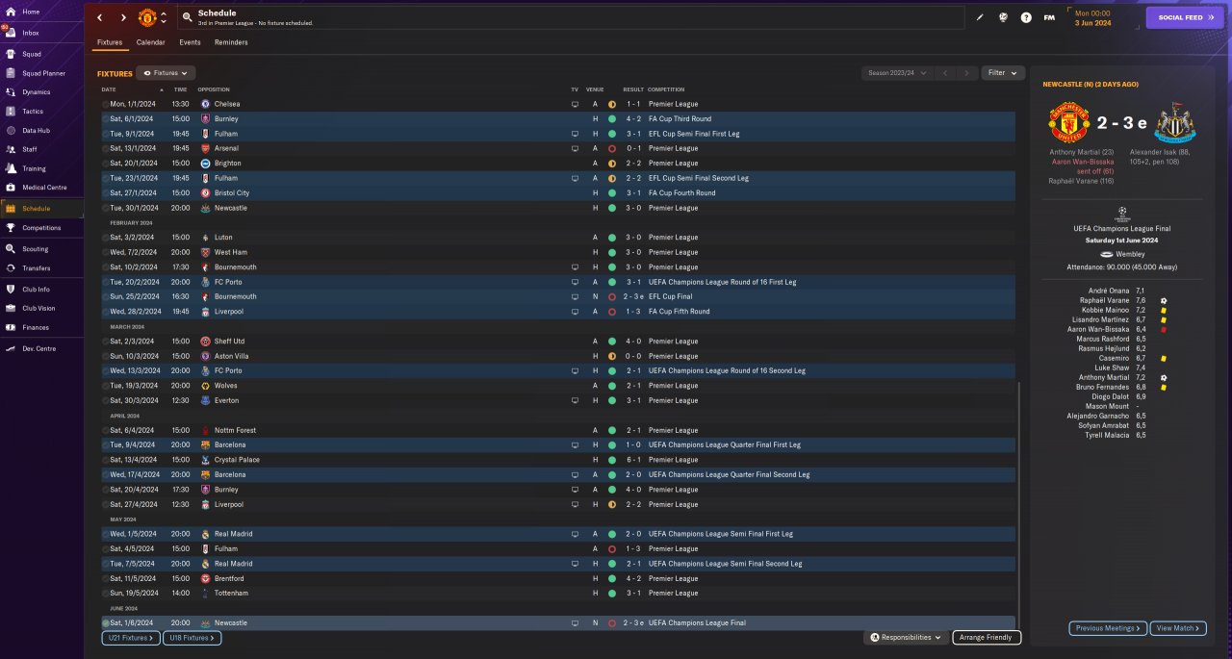This screenshot has height=659, width=1232.
Task: Open the Social Feed button
Action: [1185, 17]
